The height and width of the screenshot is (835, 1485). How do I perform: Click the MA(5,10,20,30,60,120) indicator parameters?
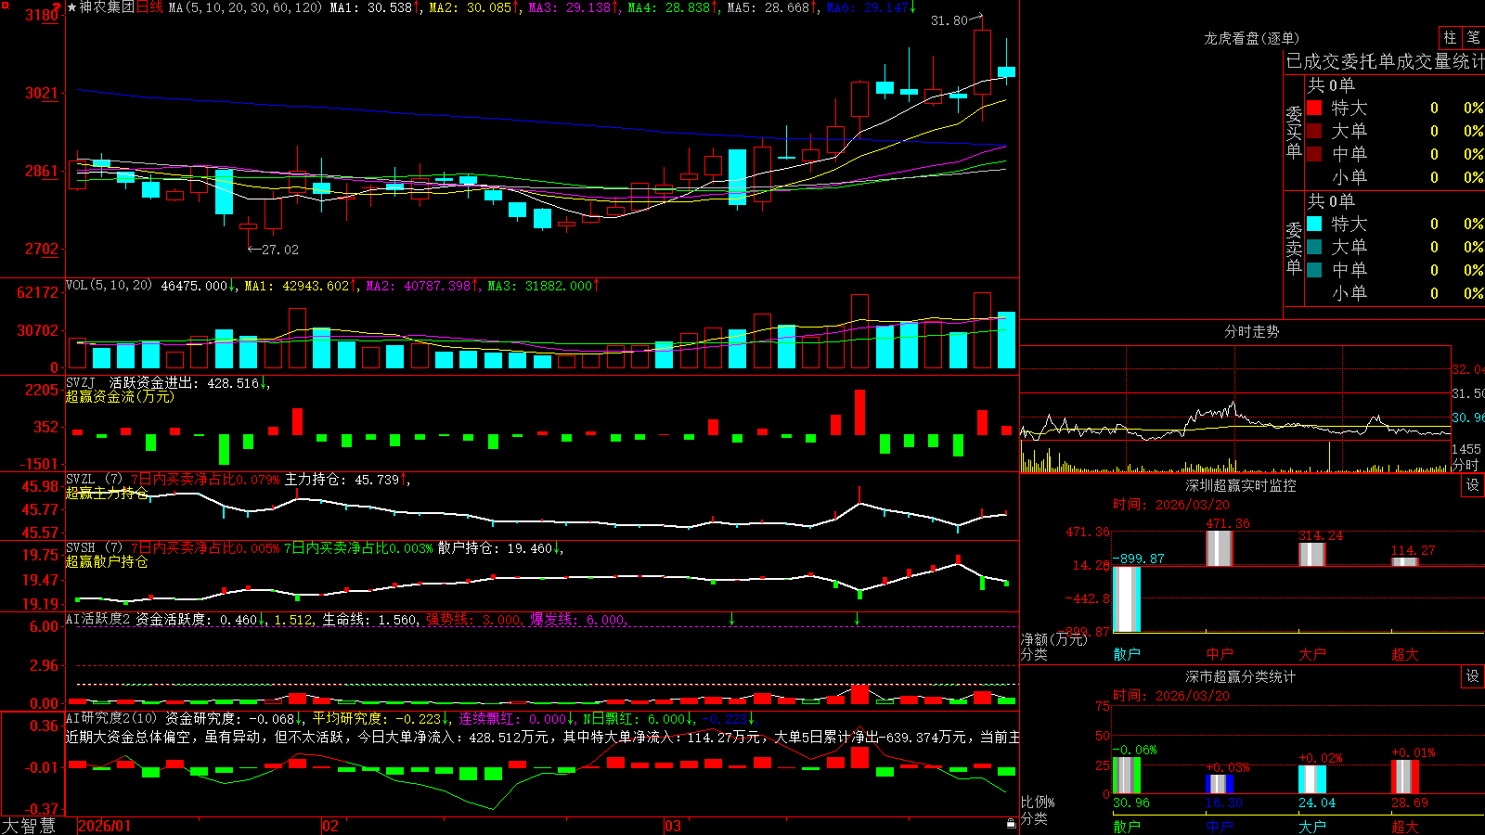tap(245, 7)
